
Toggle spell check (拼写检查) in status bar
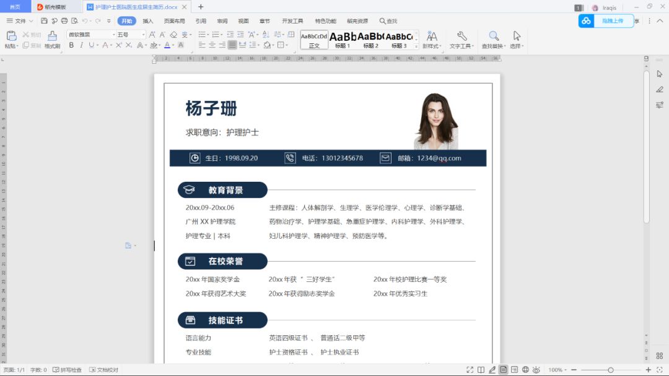(x=68, y=370)
